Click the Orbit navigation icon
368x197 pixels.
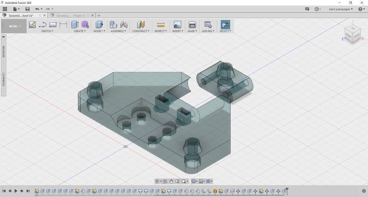click(157, 181)
